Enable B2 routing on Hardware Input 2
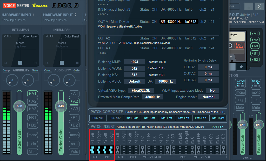This screenshot has width=266, height=161. tap(74, 125)
